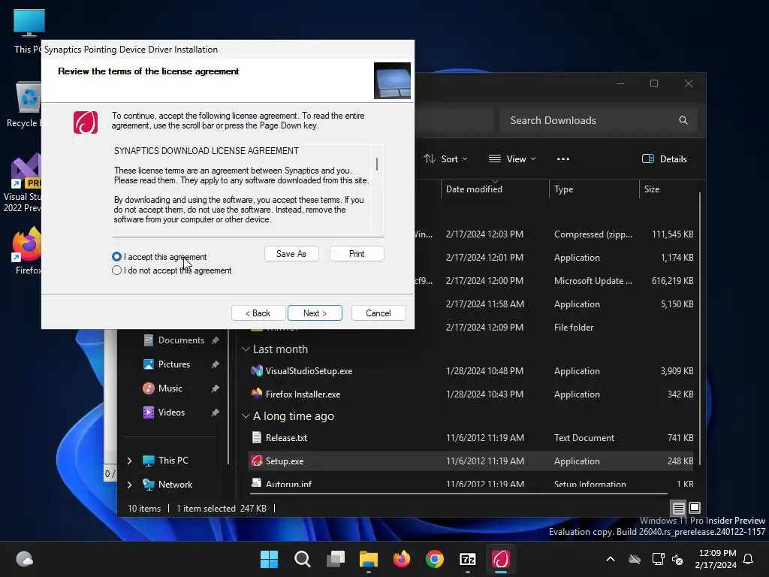The width and height of the screenshot is (769, 577).
Task: Print the license agreement
Action: [357, 254]
